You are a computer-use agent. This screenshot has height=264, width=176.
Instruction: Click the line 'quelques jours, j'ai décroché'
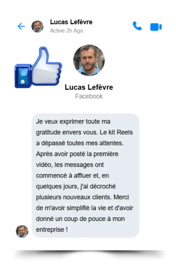tap(76, 186)
